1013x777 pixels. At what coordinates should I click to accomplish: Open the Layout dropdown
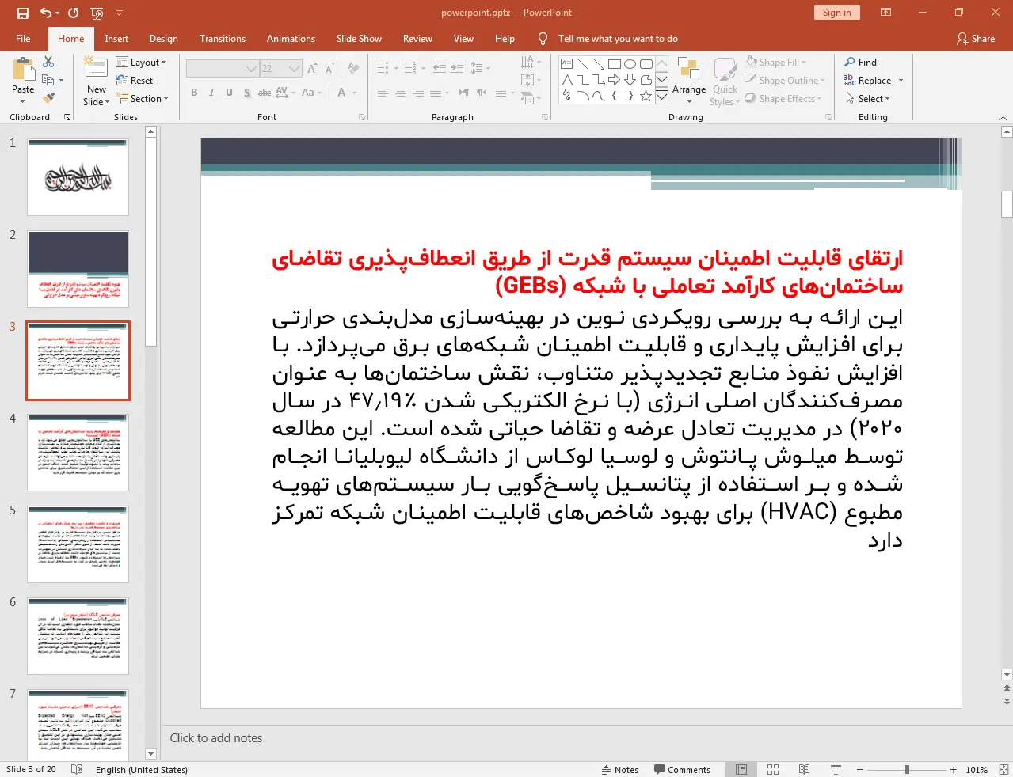point(141,62)
